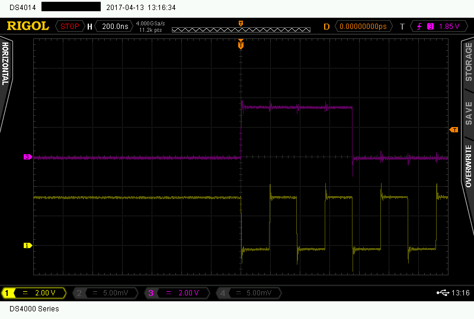Toggle the channel 1 label in bottom bar

coord(7,293)
